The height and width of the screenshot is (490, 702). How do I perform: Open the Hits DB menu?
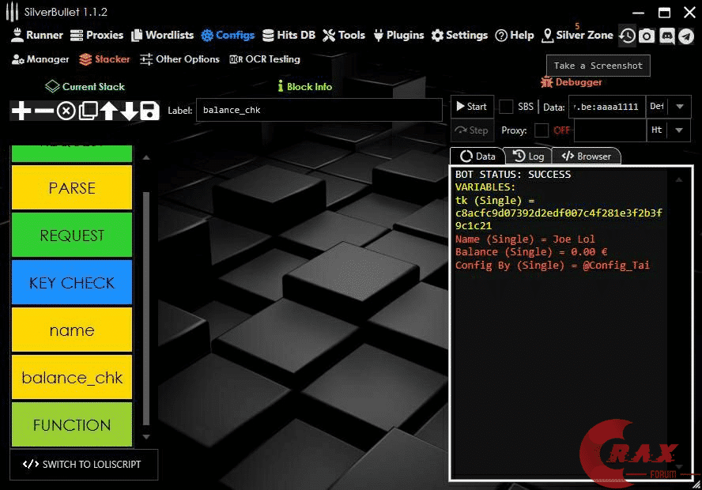pyautogui.click(x=289, y=36)
